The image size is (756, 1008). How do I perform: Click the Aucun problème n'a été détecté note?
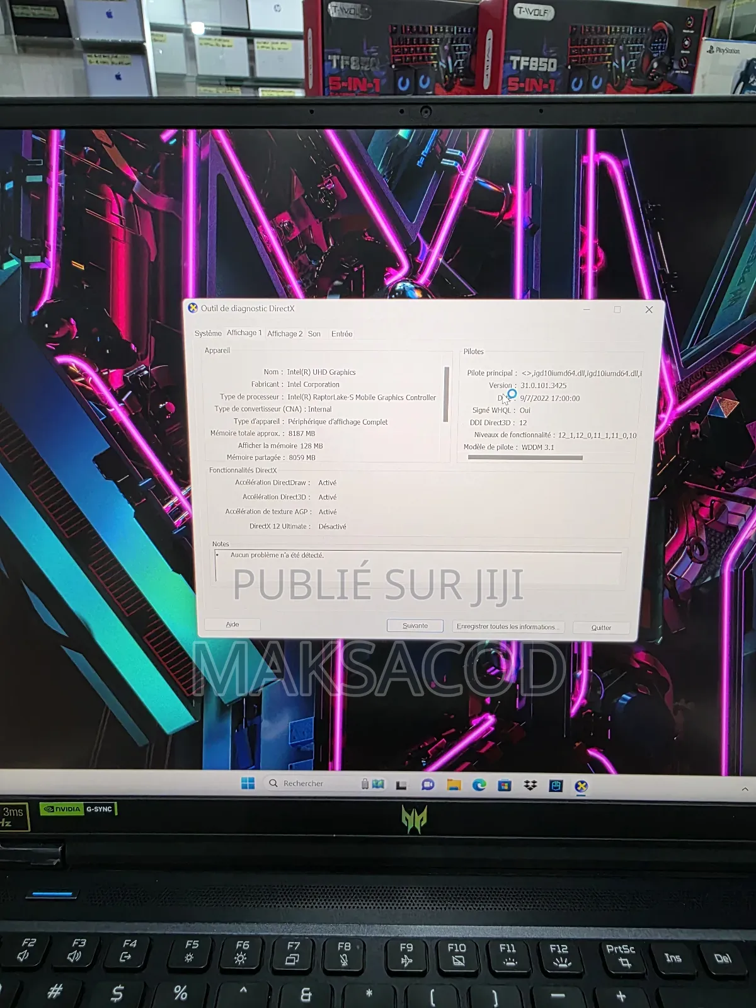click(x=277, y=555)
